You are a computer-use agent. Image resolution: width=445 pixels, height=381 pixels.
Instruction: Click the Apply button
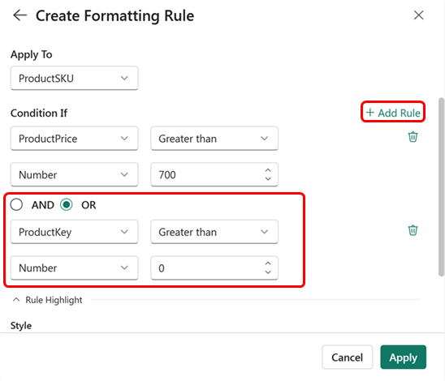tap(404, 357)
